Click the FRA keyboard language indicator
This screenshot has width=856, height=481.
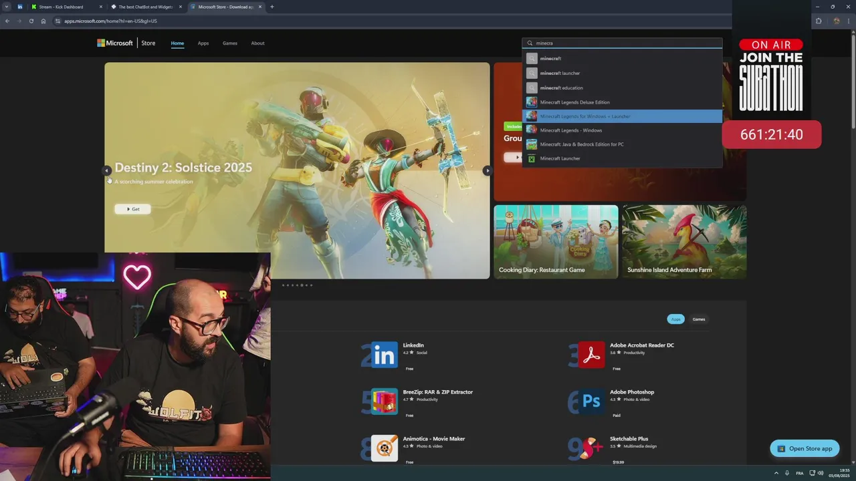(799, 473)
